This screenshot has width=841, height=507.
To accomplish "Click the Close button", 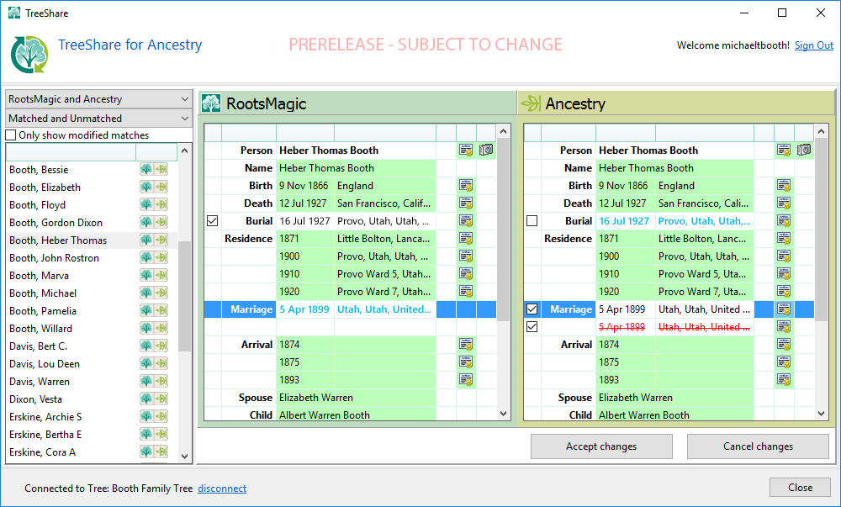I will [801, 488].
